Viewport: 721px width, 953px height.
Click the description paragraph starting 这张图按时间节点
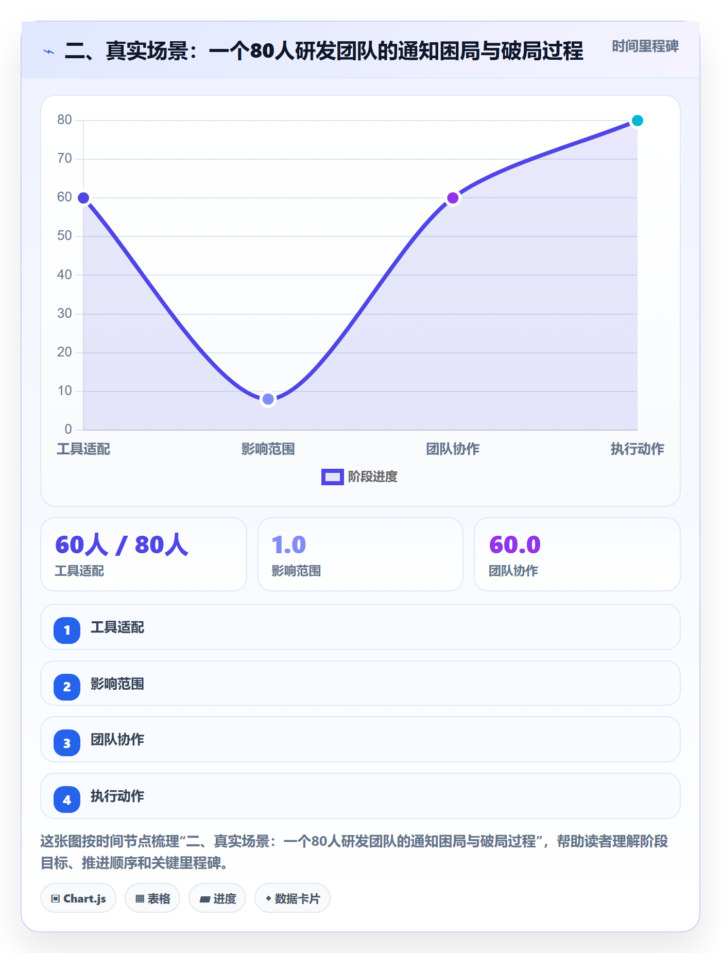pyautogui.click(x=354, y=852)
